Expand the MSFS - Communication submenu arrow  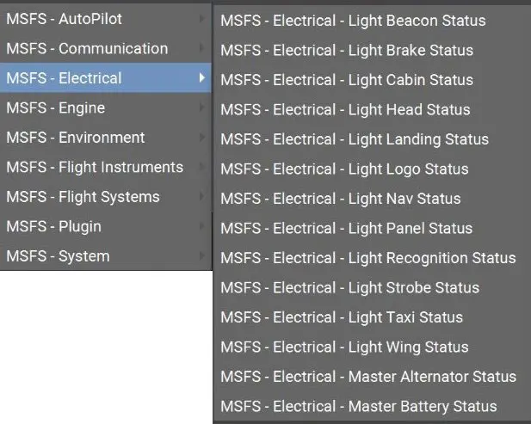click(202, 48)
